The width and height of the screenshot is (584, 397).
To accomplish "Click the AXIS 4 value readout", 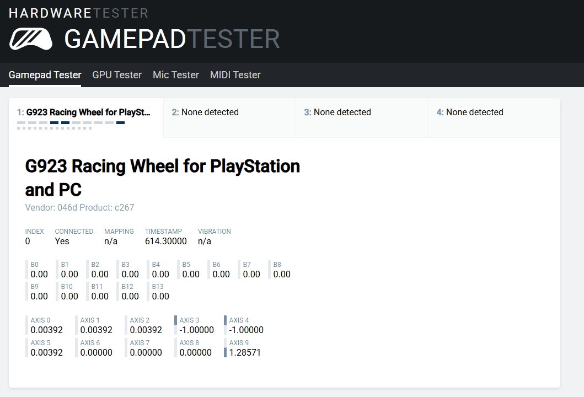I will pyautogui.click(x=247, y=330).
